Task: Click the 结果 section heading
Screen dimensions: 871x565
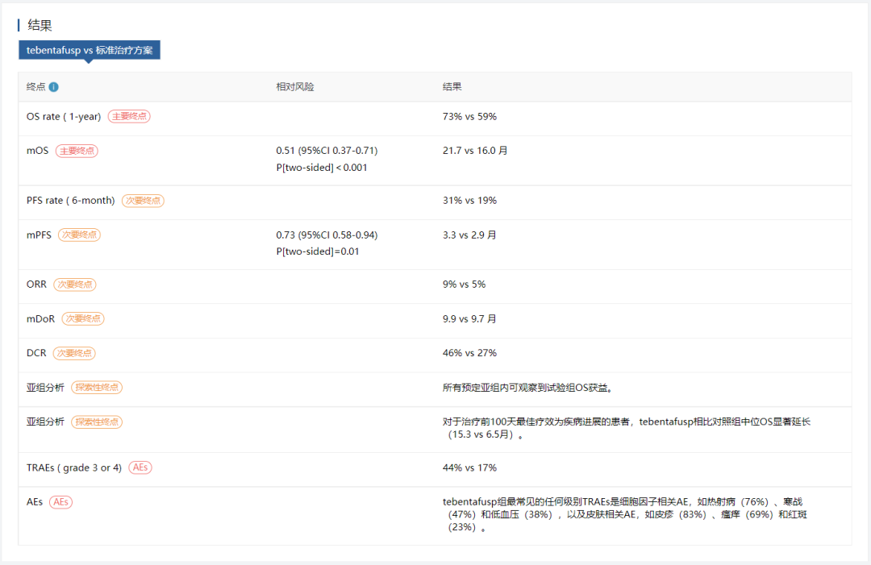Action: coord(40,25)
